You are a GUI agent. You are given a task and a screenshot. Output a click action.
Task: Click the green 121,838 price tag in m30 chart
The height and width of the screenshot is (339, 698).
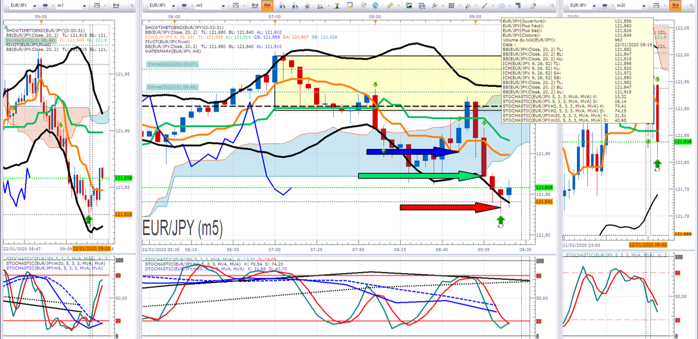pyautogui.click(x=684, y=141)
